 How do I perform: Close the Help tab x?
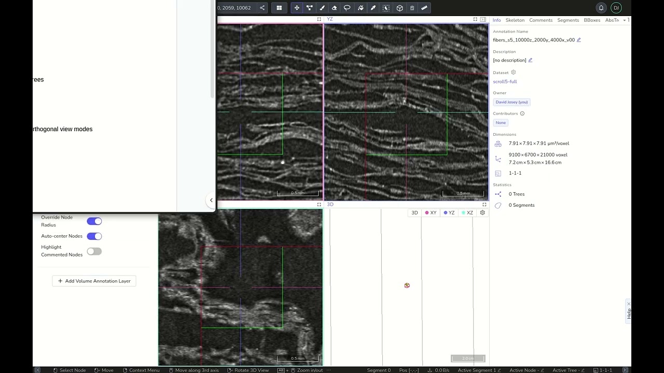629,304
